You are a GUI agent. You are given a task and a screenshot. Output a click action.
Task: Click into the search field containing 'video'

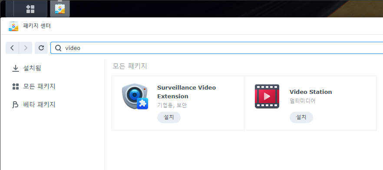click(217, 48)
